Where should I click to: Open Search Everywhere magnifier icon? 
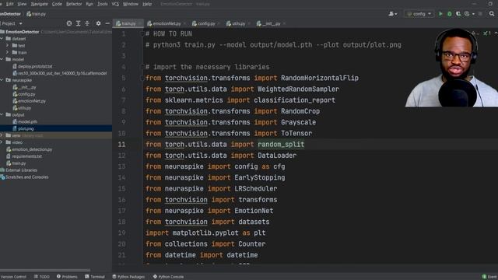click(492, 14)
